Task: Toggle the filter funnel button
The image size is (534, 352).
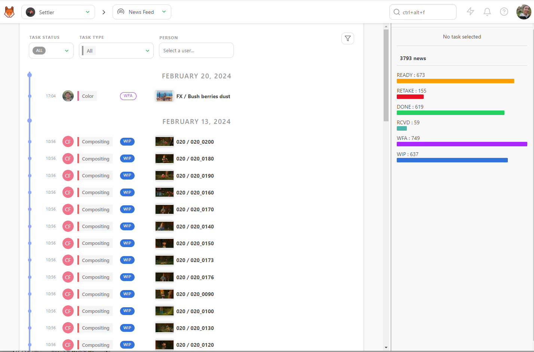Action: 348,38
